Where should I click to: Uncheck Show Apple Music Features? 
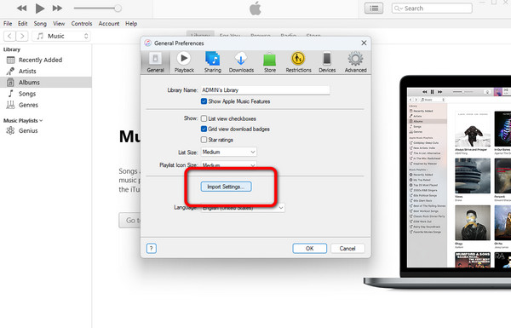[204, 101]
